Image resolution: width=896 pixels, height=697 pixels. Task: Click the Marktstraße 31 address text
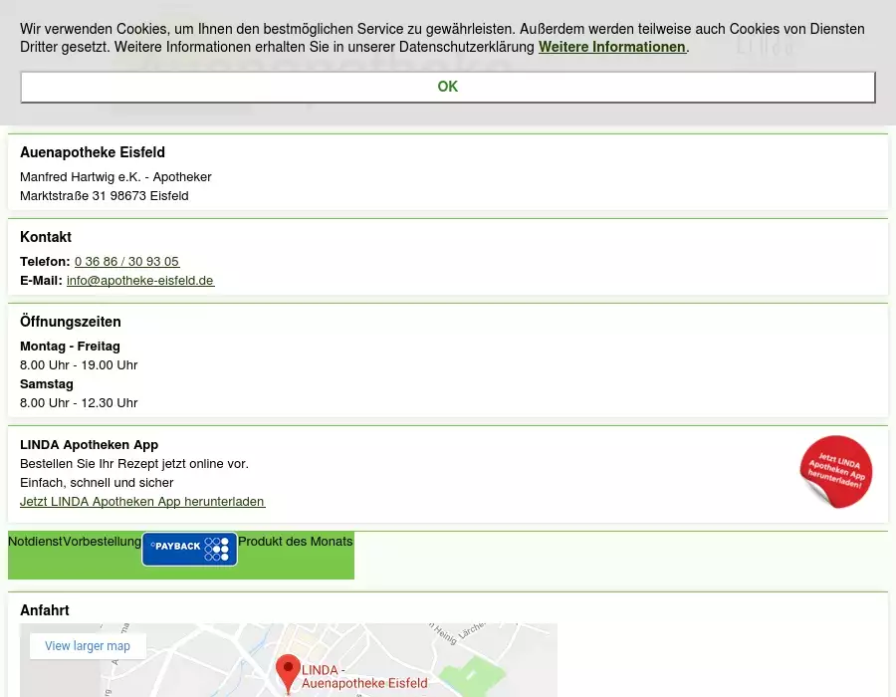(105, 196)
